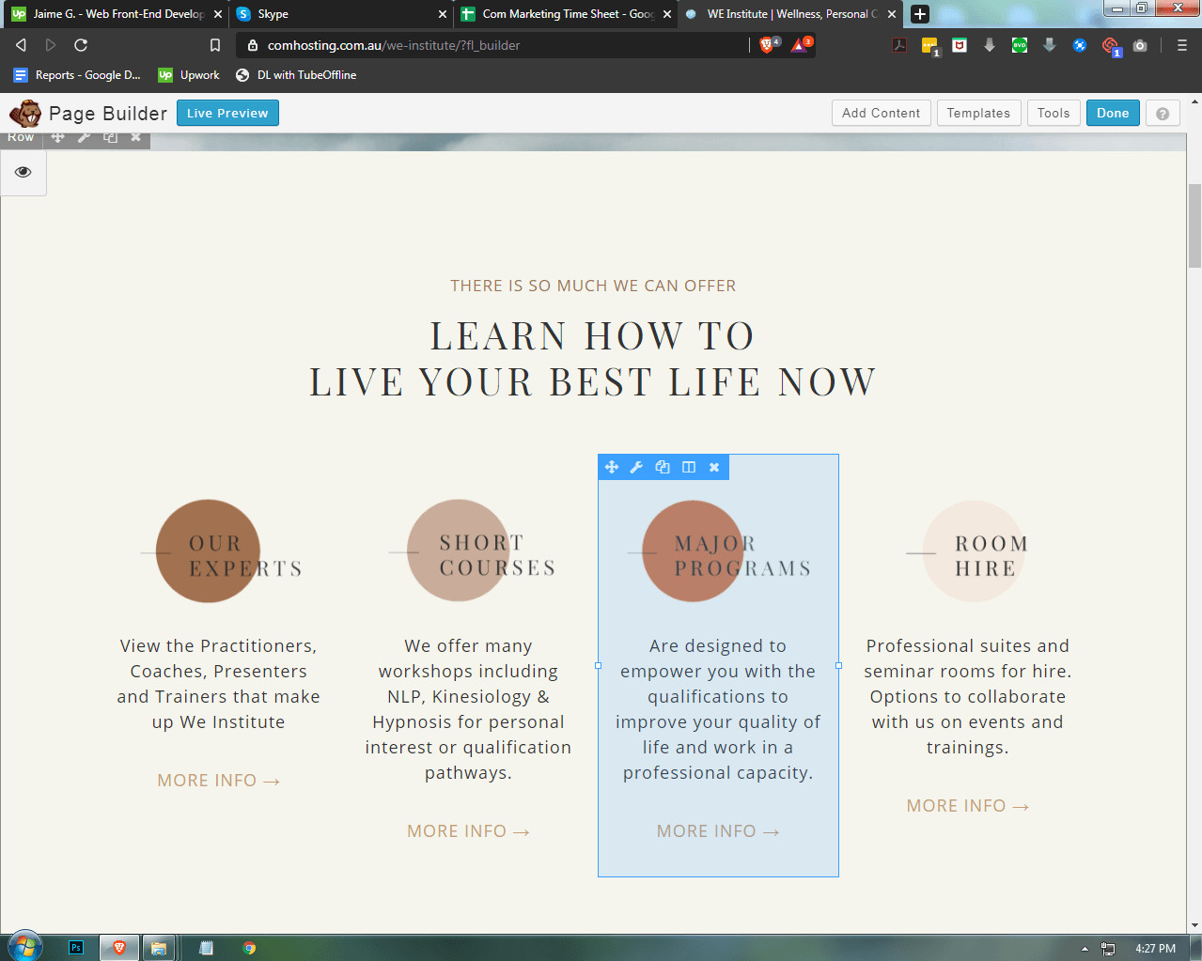This screenshot has height=961, width=1202.
Task: Go forward to the next page
Action: [x=51, y=45]
